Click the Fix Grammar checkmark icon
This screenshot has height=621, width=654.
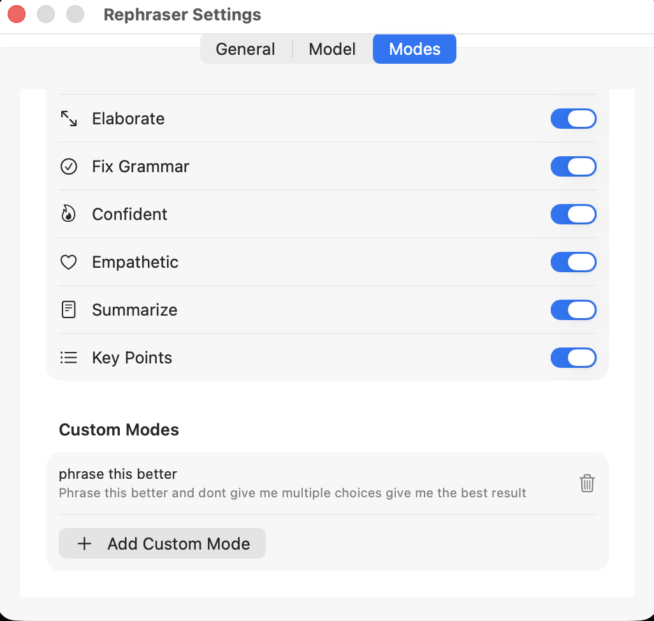click(x=68, y=166)
